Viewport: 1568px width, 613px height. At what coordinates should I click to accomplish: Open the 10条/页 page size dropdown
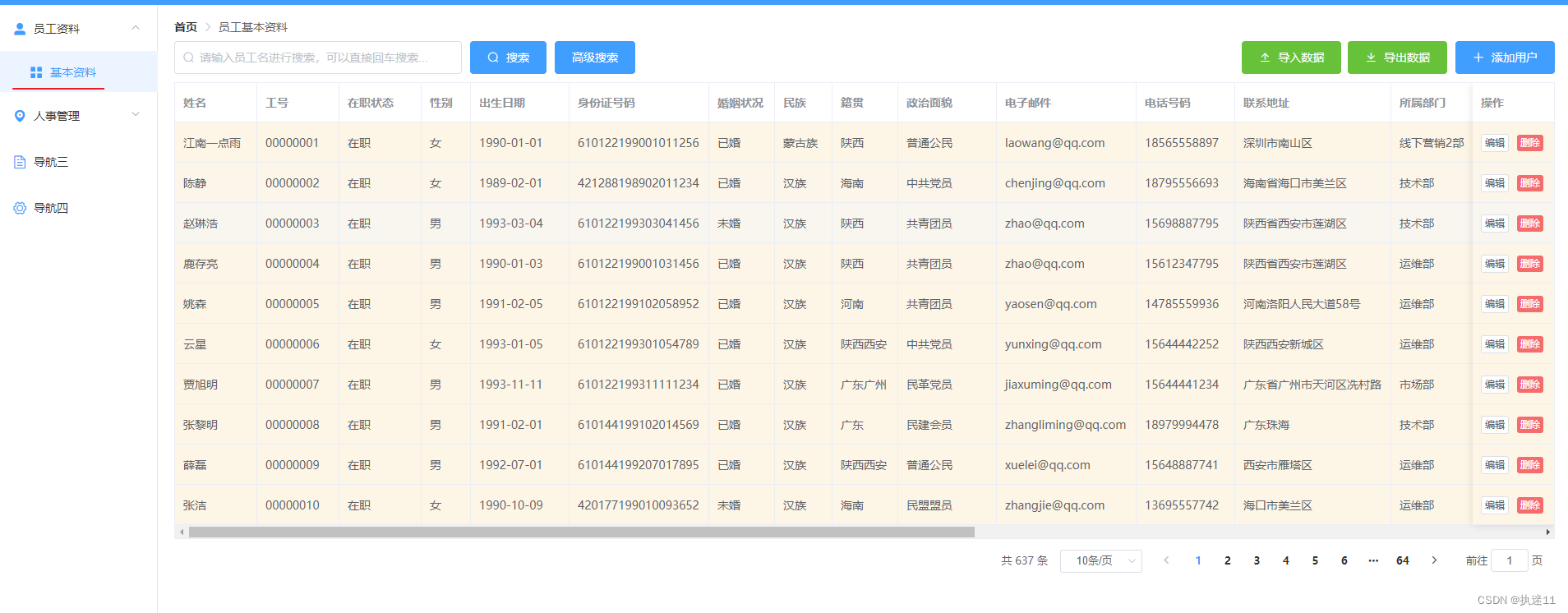point(1101,560)
